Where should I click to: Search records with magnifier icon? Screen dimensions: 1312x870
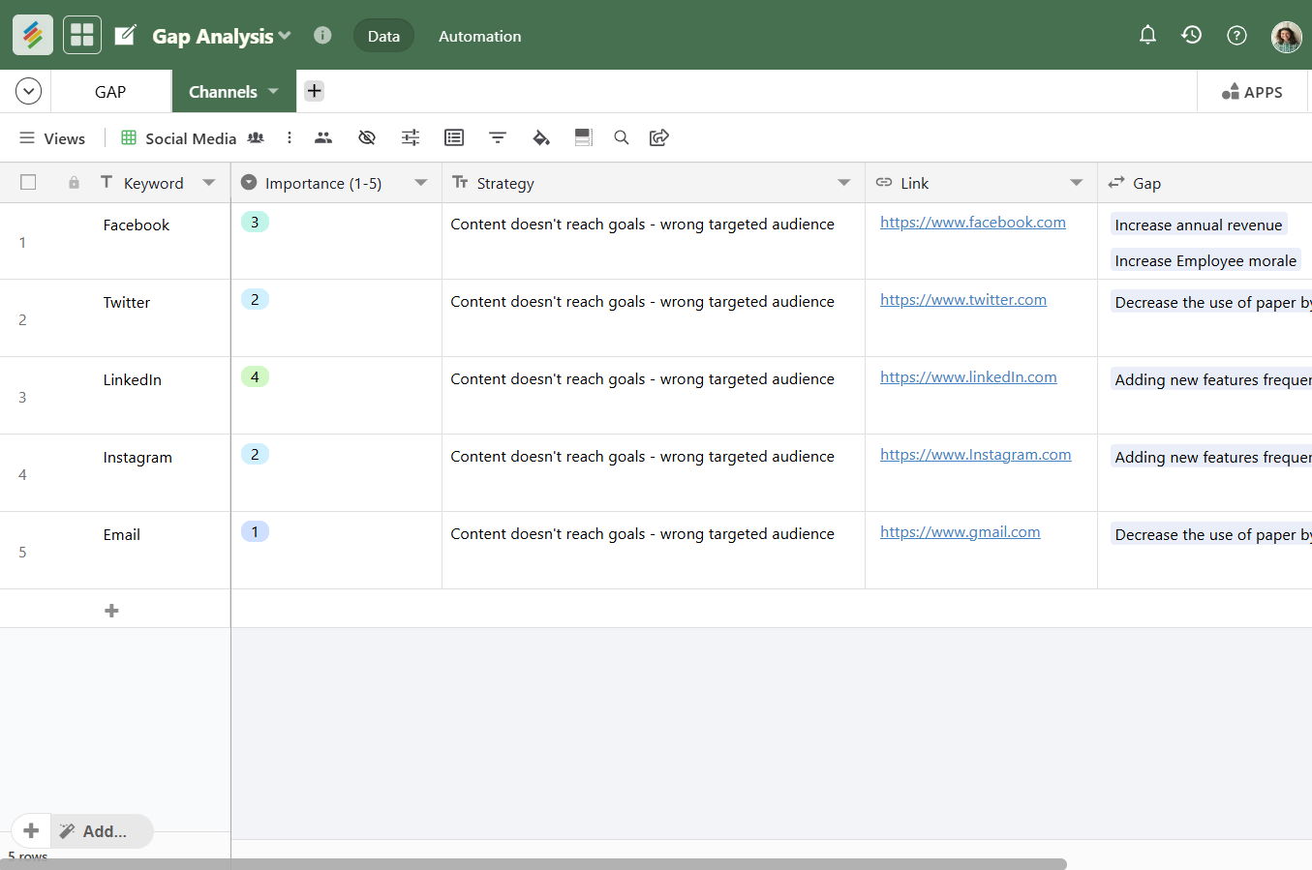622,137
